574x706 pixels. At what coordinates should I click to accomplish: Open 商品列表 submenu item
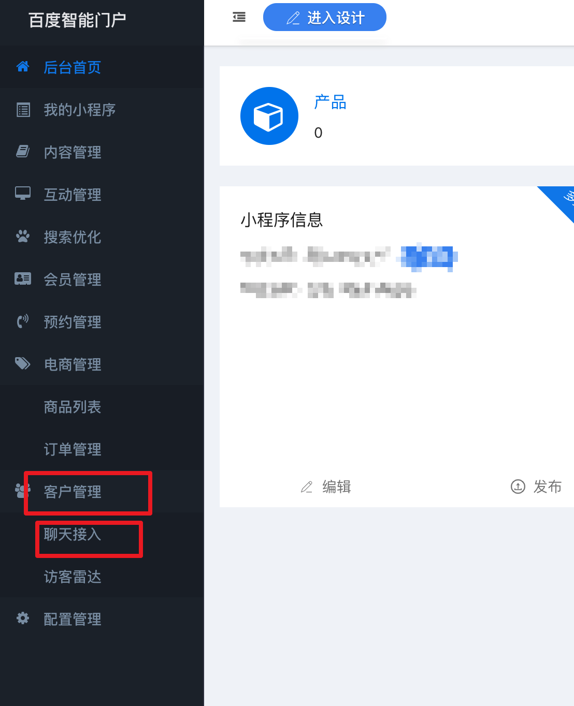102,407
